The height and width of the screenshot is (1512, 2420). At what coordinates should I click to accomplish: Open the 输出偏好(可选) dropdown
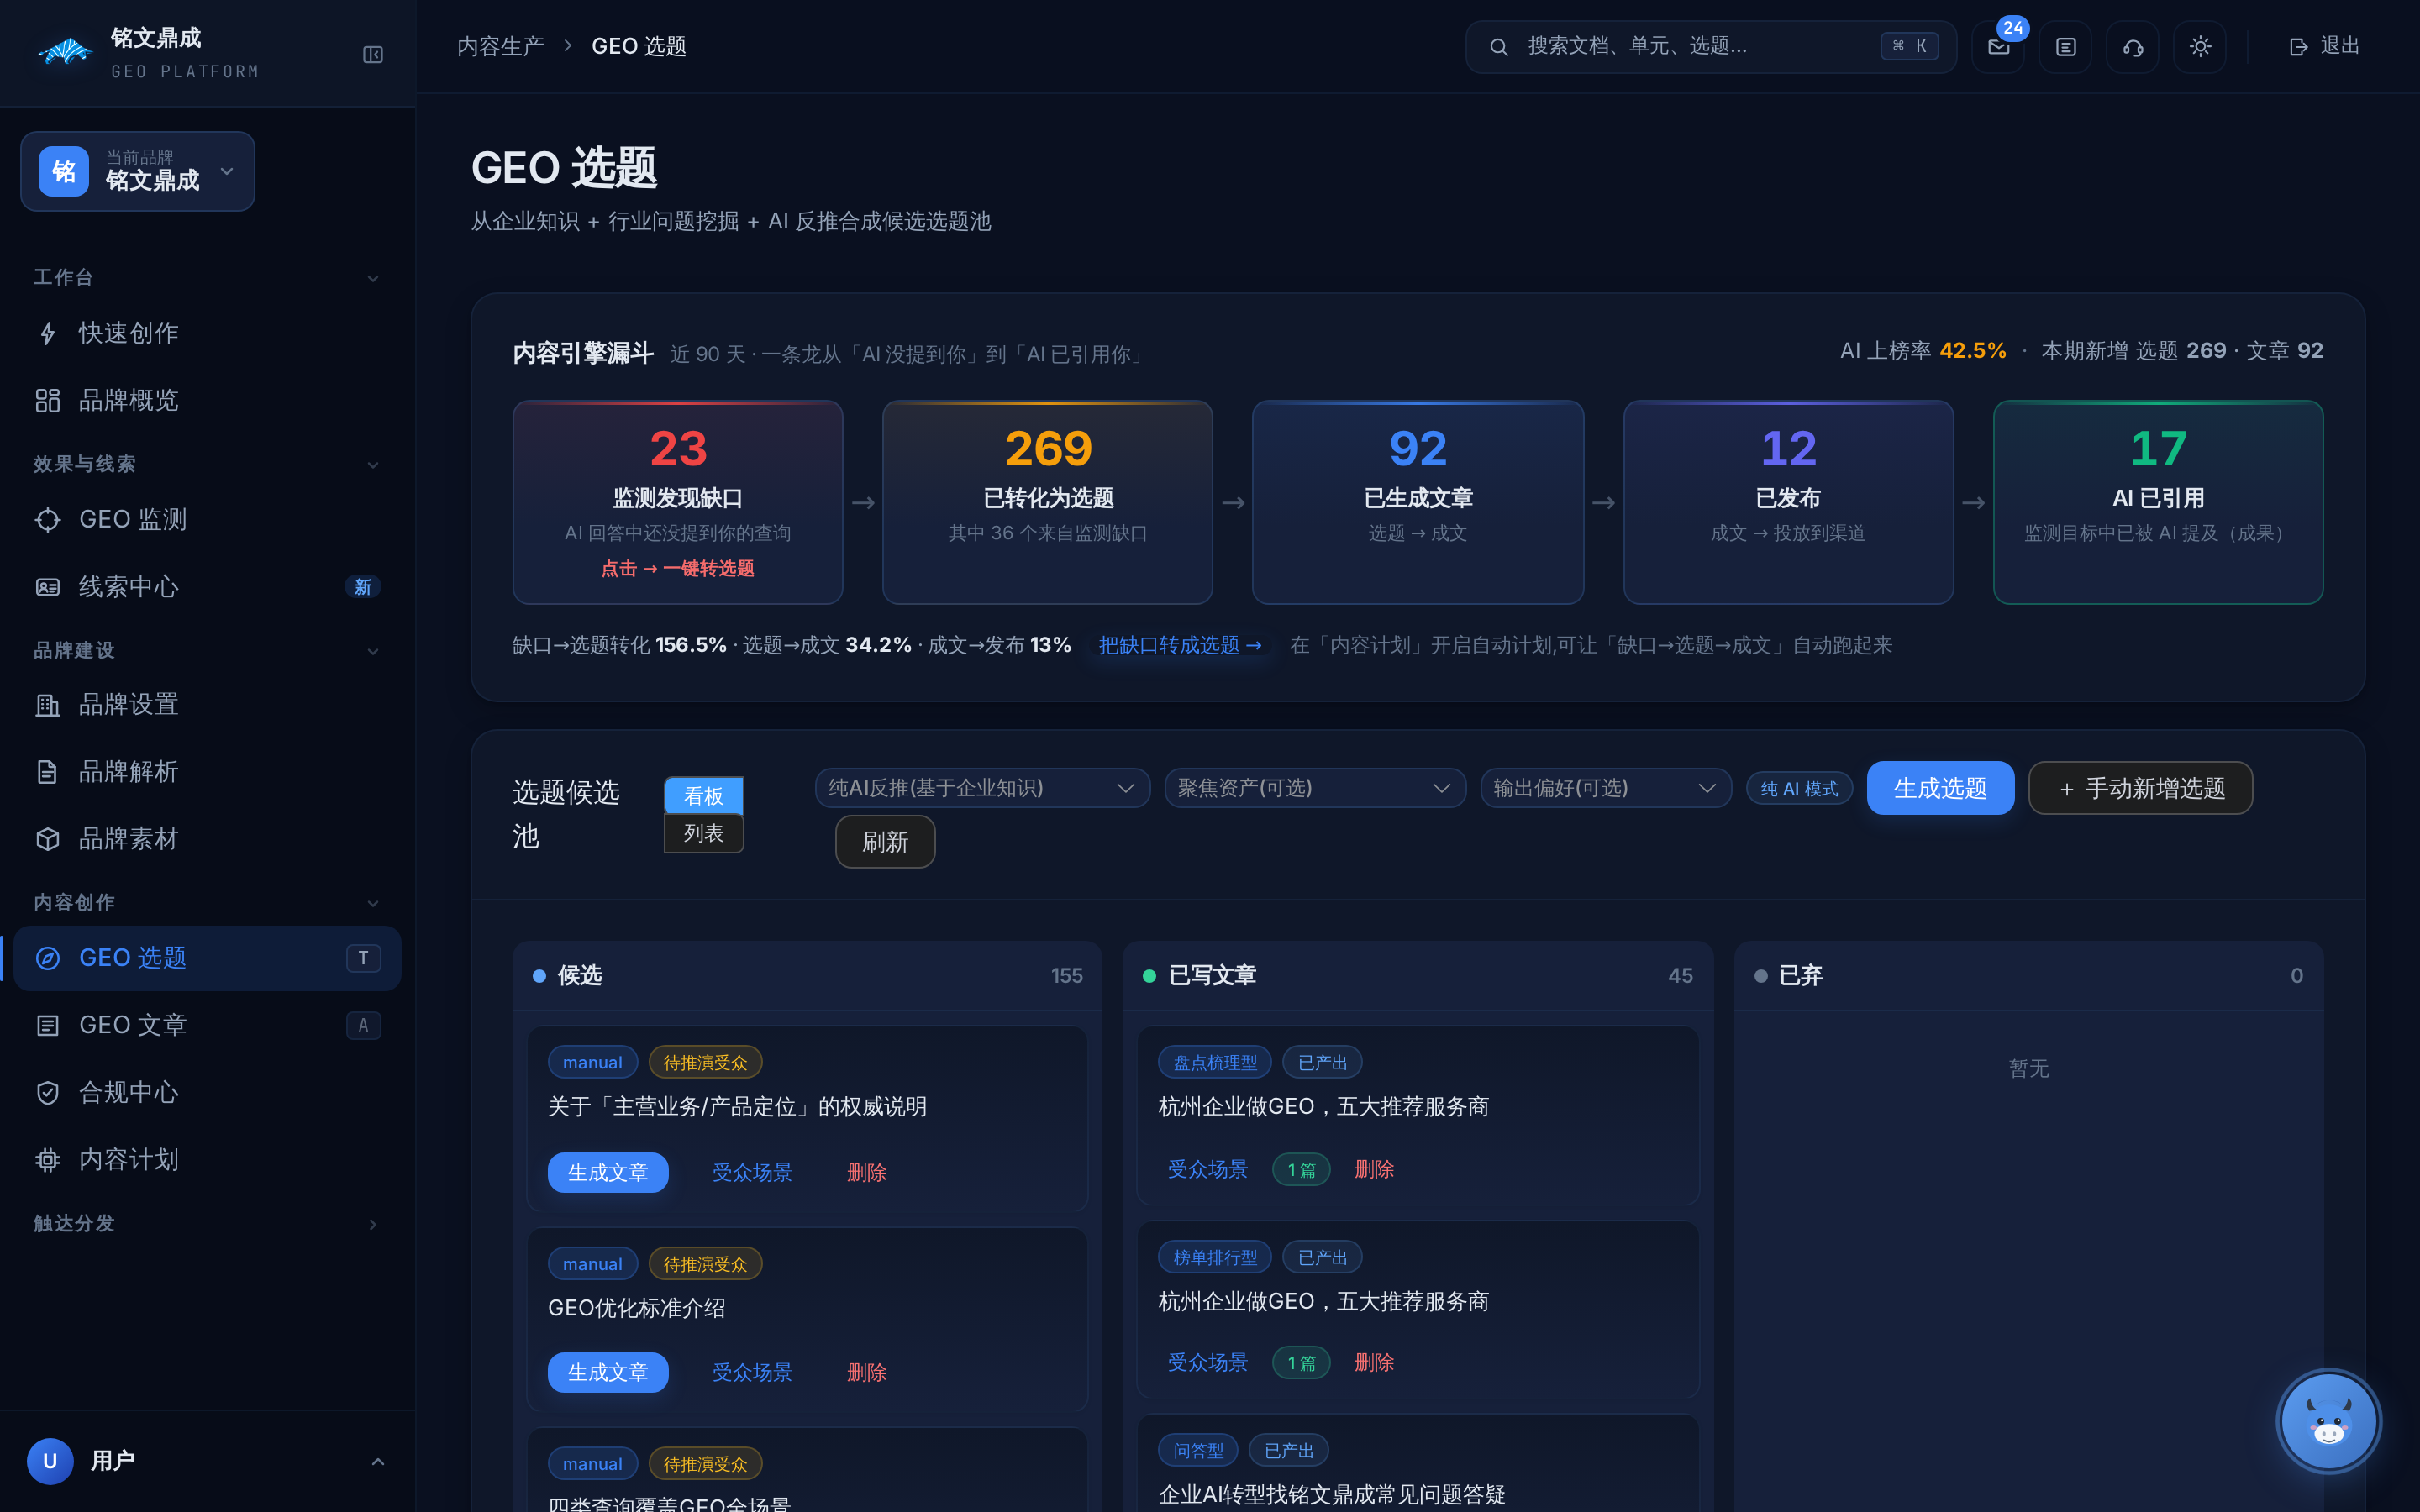pyautogui.click(x=1605, y=788)
